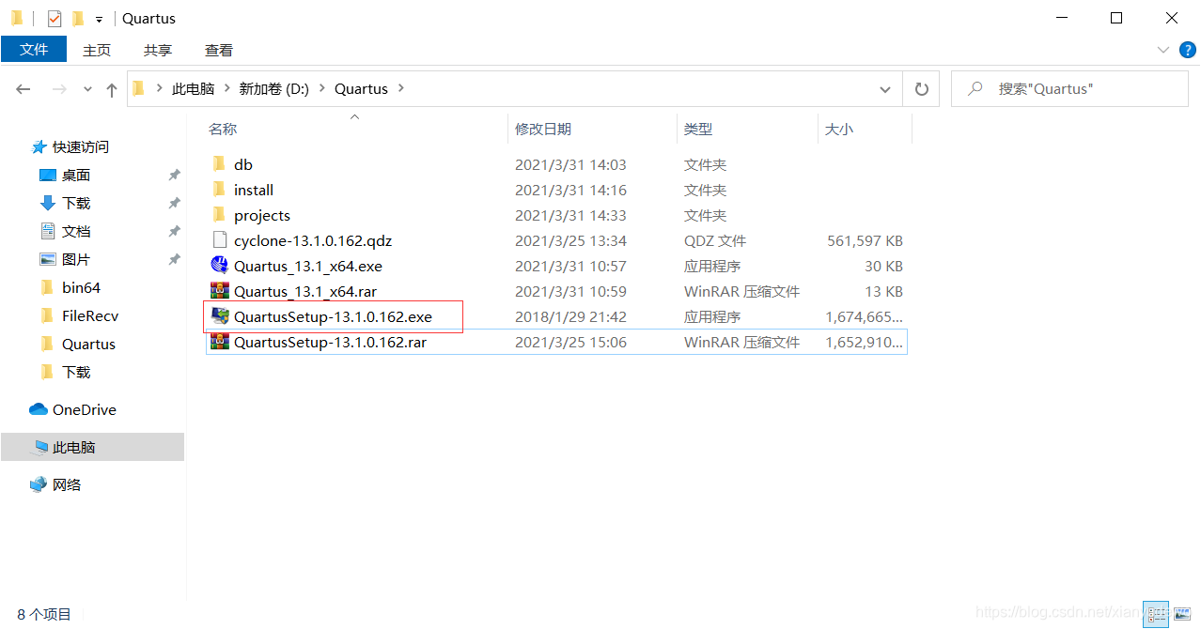Expand the chevron after Quartus breadcrumb
Image resolution: width=1201 pixels, height=629 pixels.
coord(401,89)
